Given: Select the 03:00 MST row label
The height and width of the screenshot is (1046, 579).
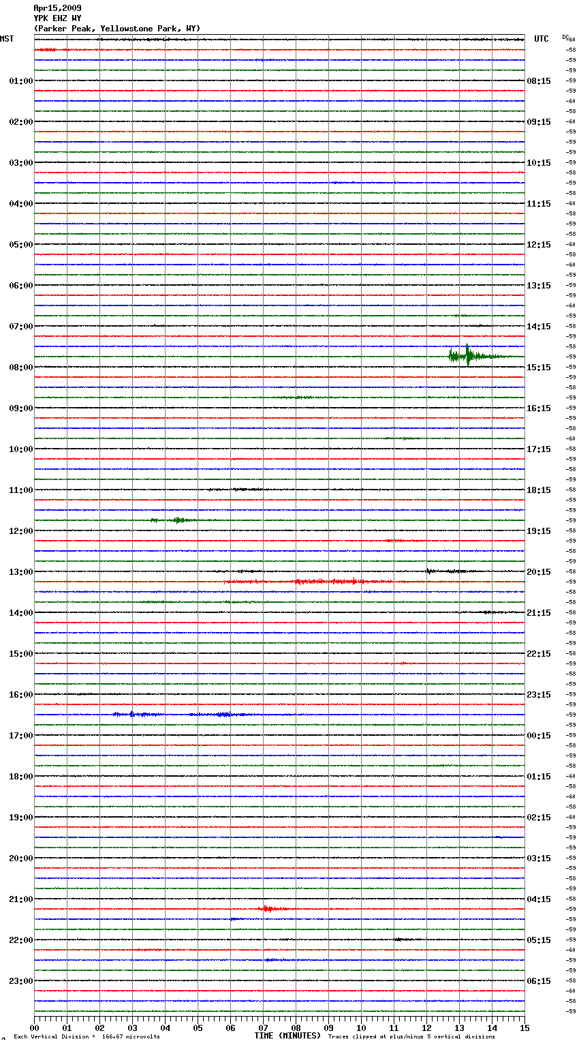Looking at the screenshot, I should (21, 163).
